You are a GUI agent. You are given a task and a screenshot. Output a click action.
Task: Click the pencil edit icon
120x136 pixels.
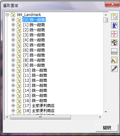(114, 69)
